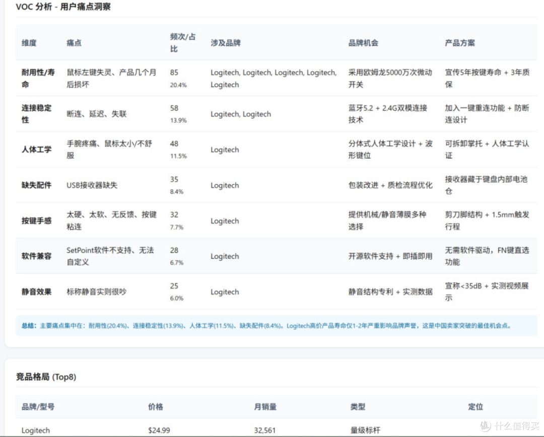This screenshot has width=544, height=437.
Task: Click the brand cell listing Logitech five times
Action: click(x=274, y=79)
